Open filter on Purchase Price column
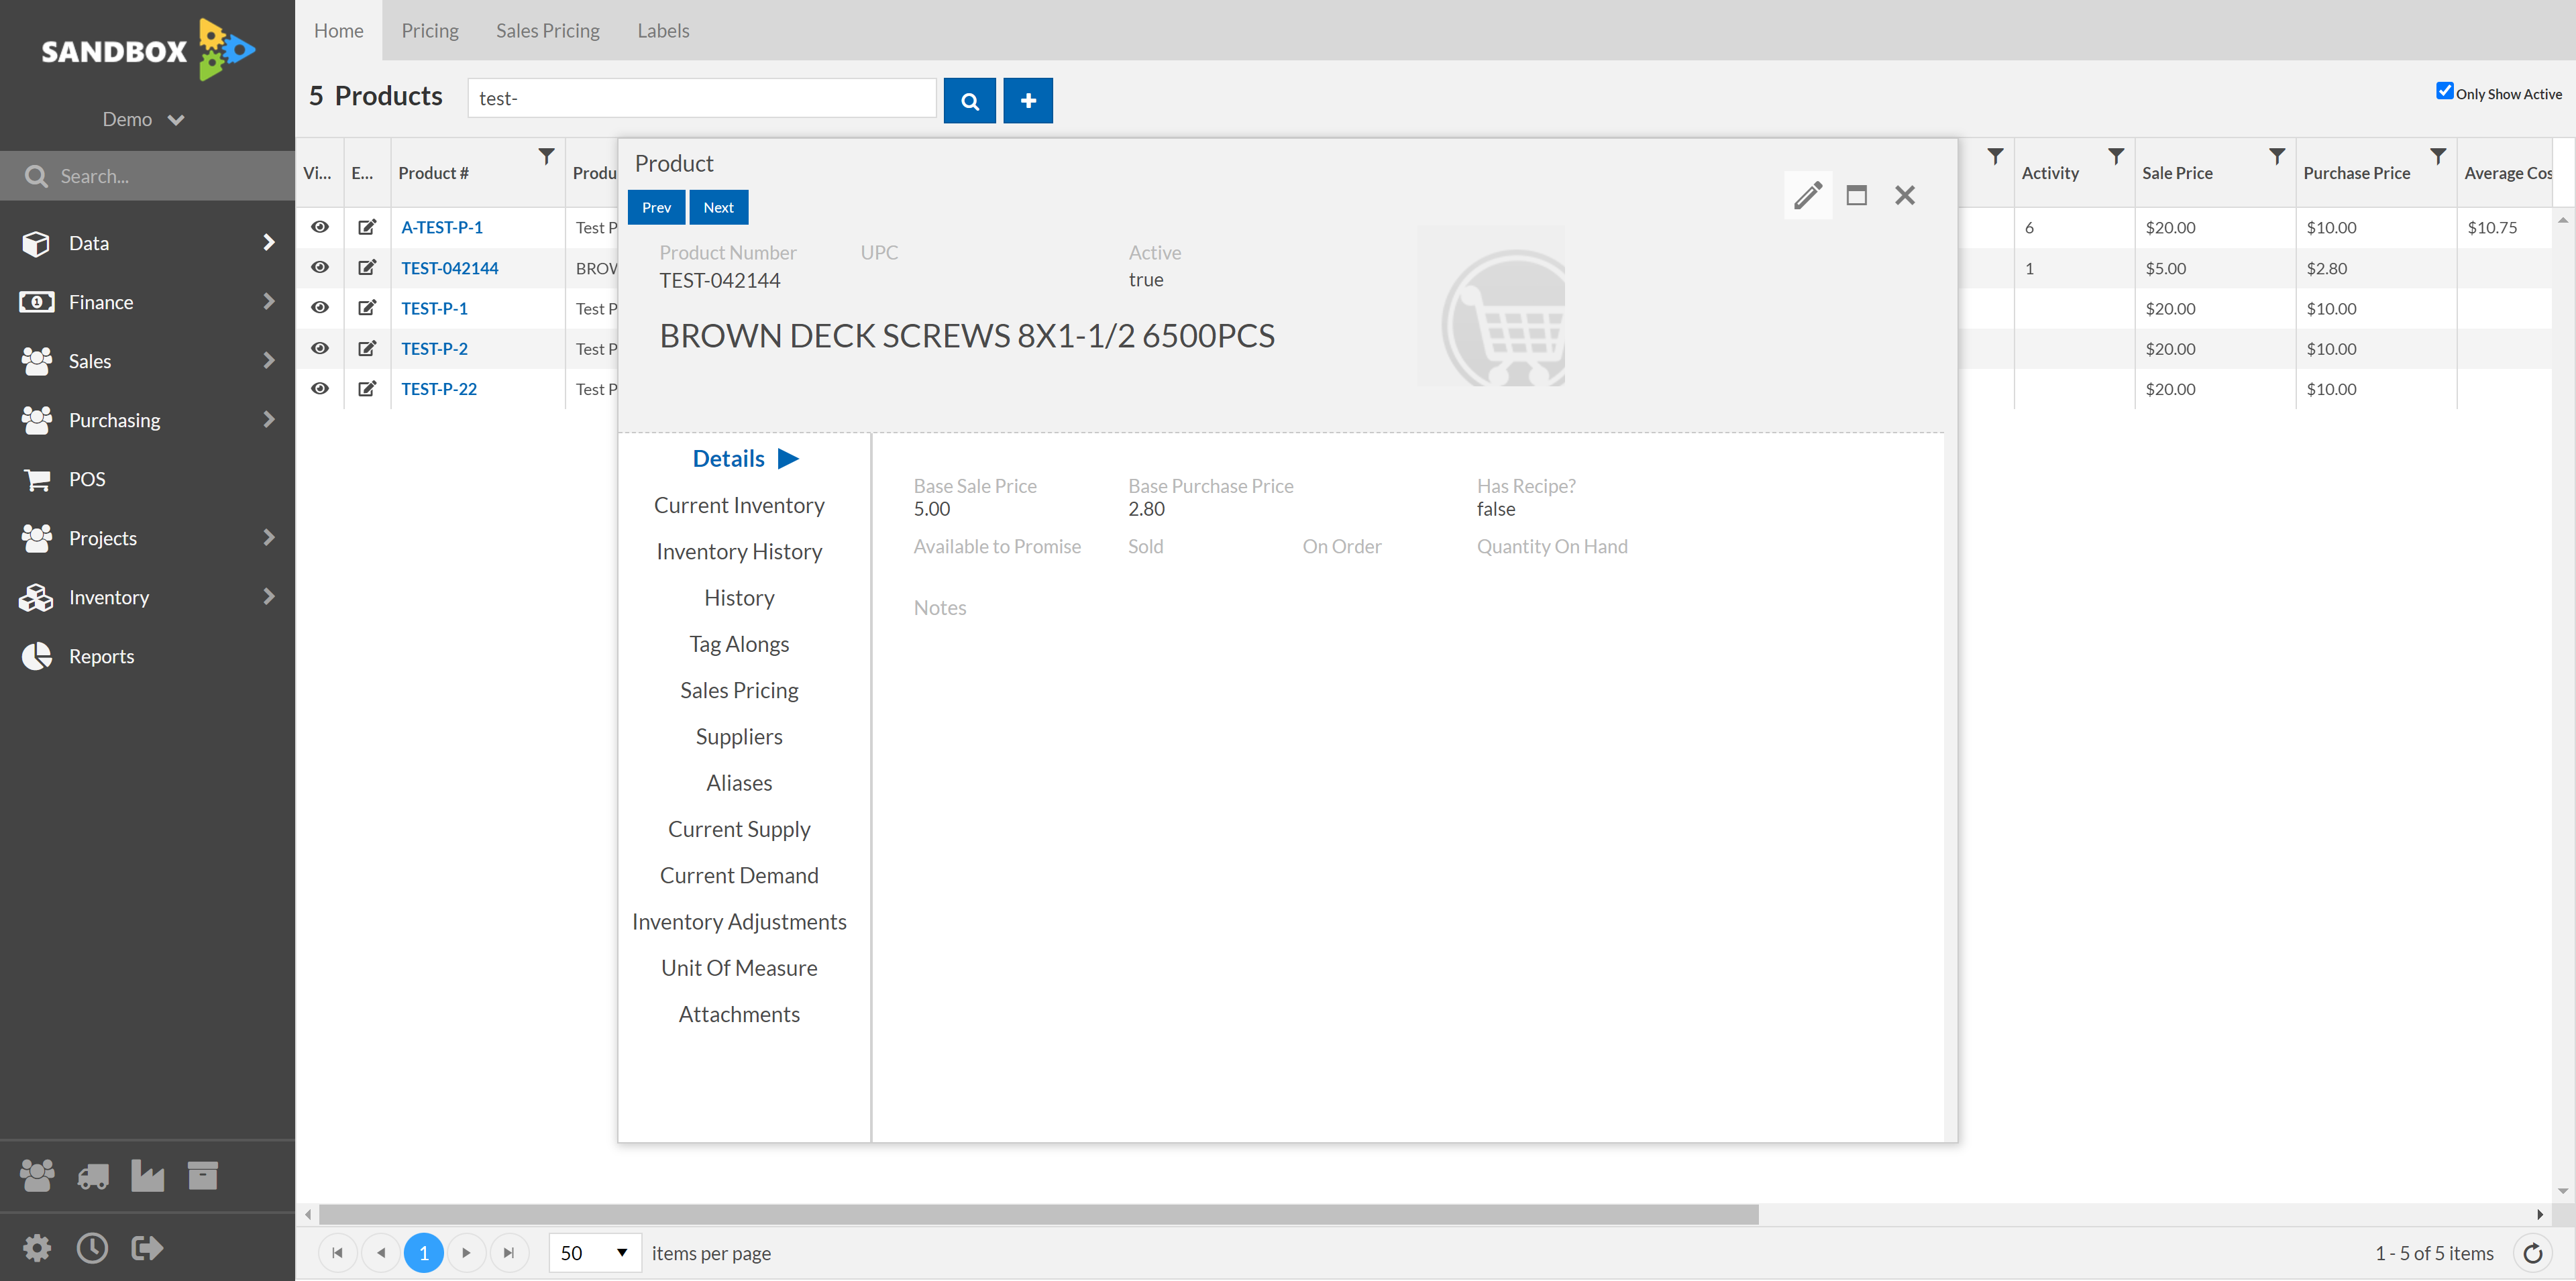 (x=2438, y=156)
